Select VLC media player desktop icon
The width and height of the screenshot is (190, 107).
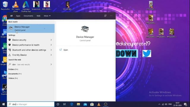(x=16, y=7)
